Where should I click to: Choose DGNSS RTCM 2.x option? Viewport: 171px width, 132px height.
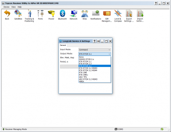pos(94,59)
